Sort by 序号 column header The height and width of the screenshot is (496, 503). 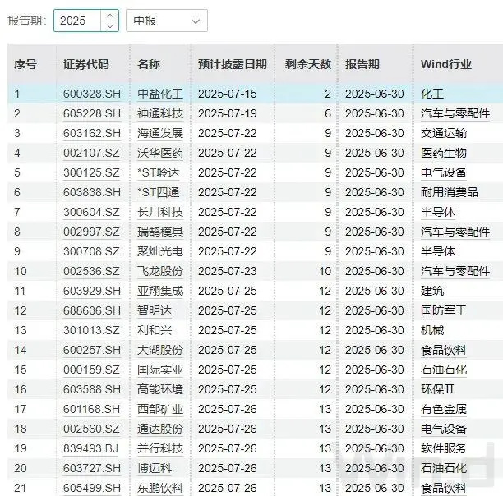pos(25,64)
